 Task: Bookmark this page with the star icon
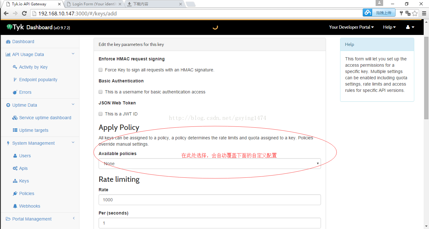coord(415,13)
